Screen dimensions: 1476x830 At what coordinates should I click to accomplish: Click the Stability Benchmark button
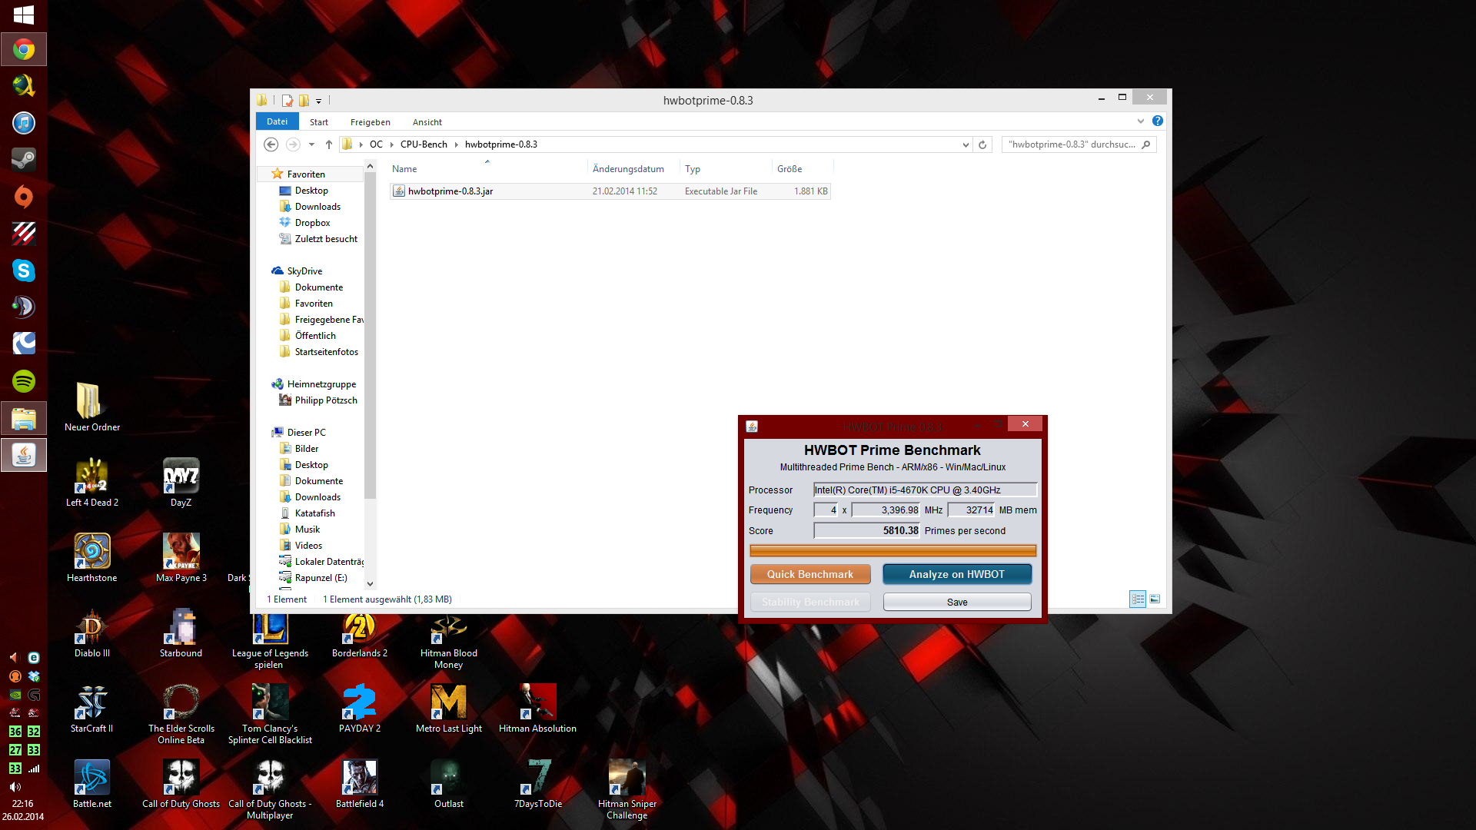pos(810,603)
